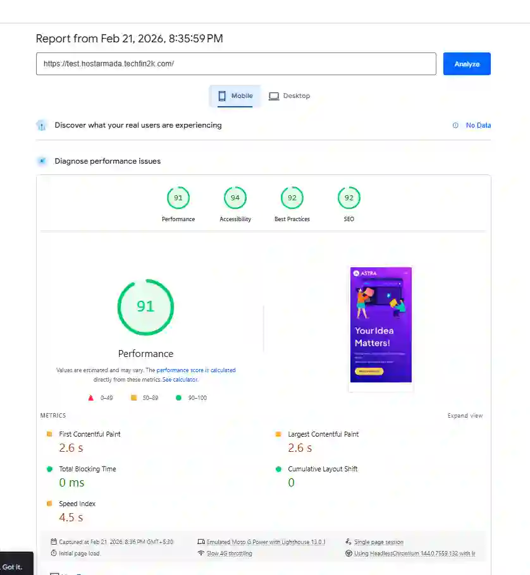The width and height of the screenshot is (530, 575).
Task: Click the Cumulative Layout Shift green marker
Action: pos(278,469)
